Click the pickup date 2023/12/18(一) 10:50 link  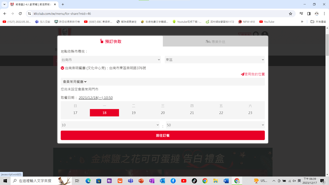click(96, 98)
